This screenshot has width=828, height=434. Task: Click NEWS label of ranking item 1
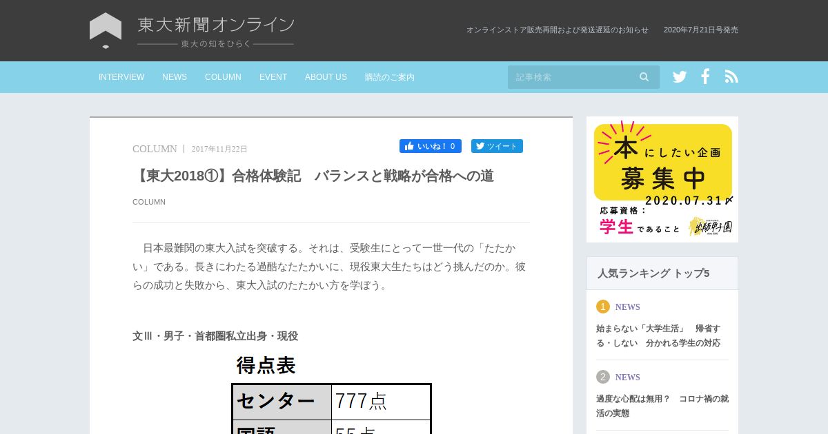click(x=628, y=307)
